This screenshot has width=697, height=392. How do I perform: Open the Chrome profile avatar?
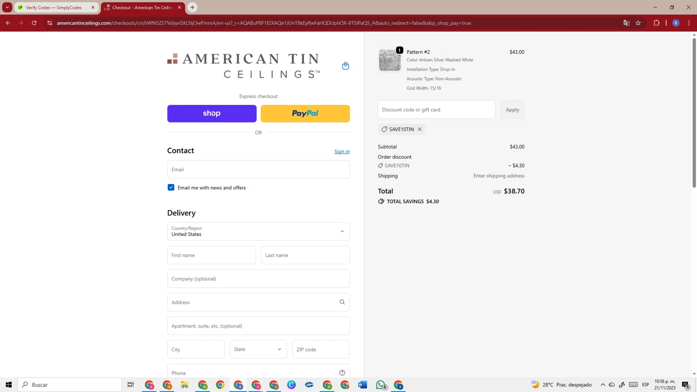(676, 23)
